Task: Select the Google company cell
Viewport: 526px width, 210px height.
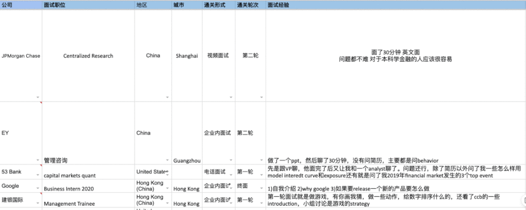Action: pyautogui.click(x=21, y=186)
